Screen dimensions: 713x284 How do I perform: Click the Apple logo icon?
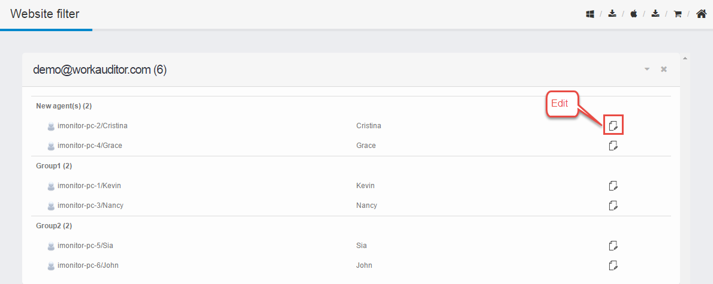tap(634, 14)
